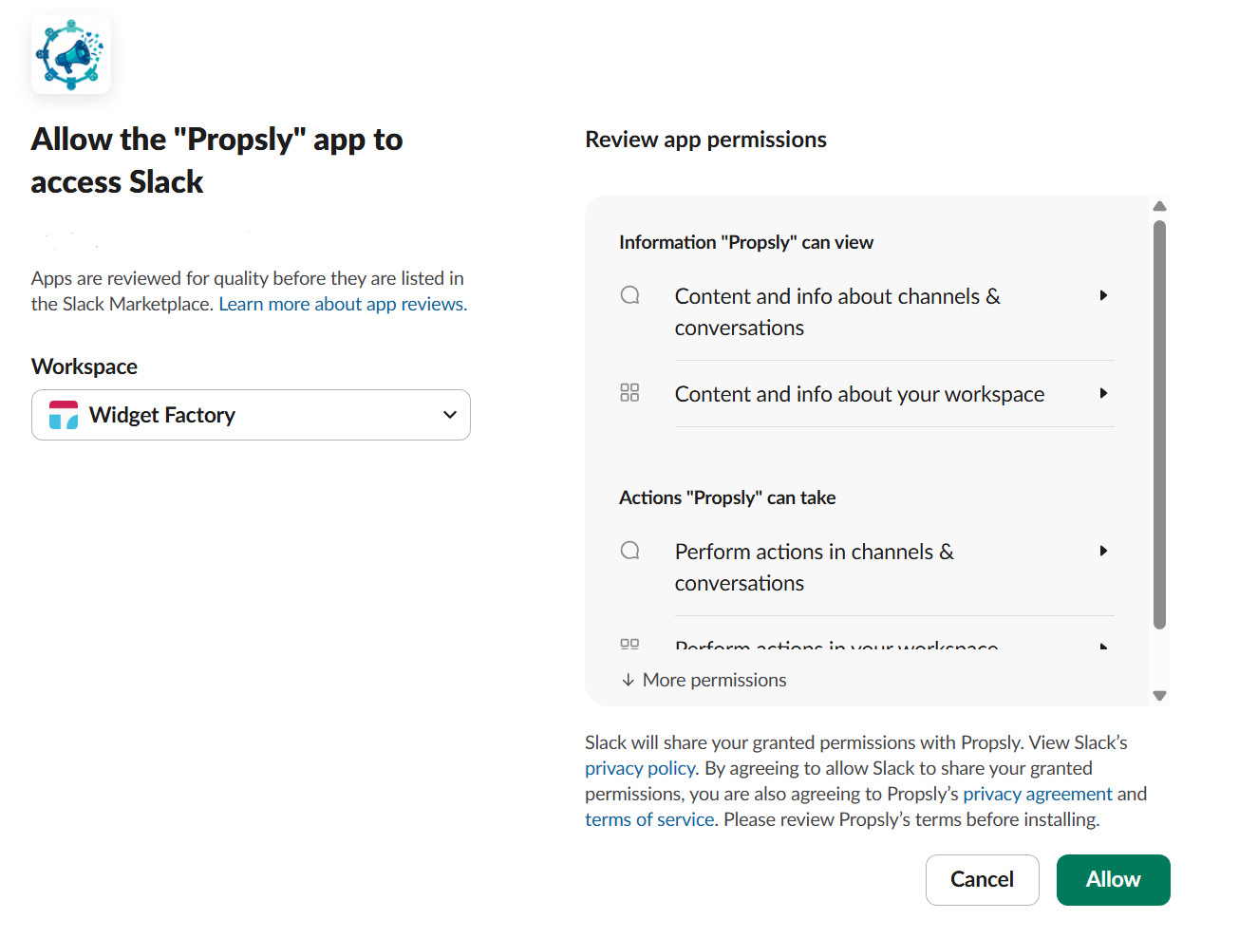Screen dimensions: 1239x938
Task: Expand the More permissions section
Action: pos(714,680)
